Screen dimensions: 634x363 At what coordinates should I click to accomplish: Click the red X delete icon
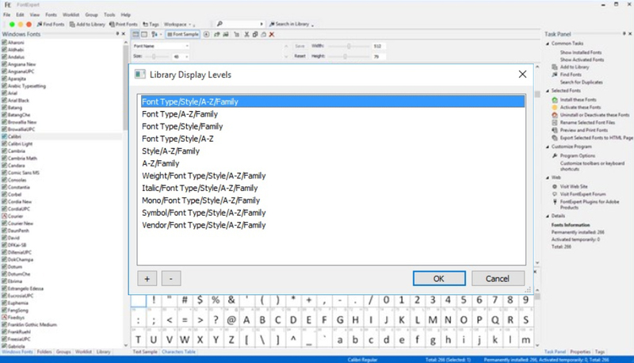click(x=272, y=34)
